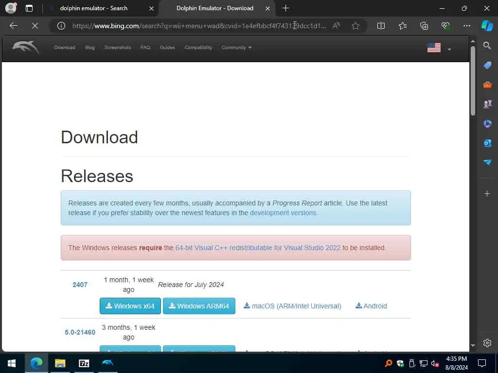Click the scrollbar down arrow
This screenshot has width=498, height=373.
pyautogui.click(x=473, y=346)
